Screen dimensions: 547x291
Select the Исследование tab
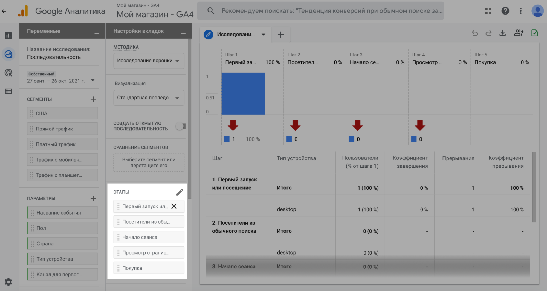click(x=236, y=35)
